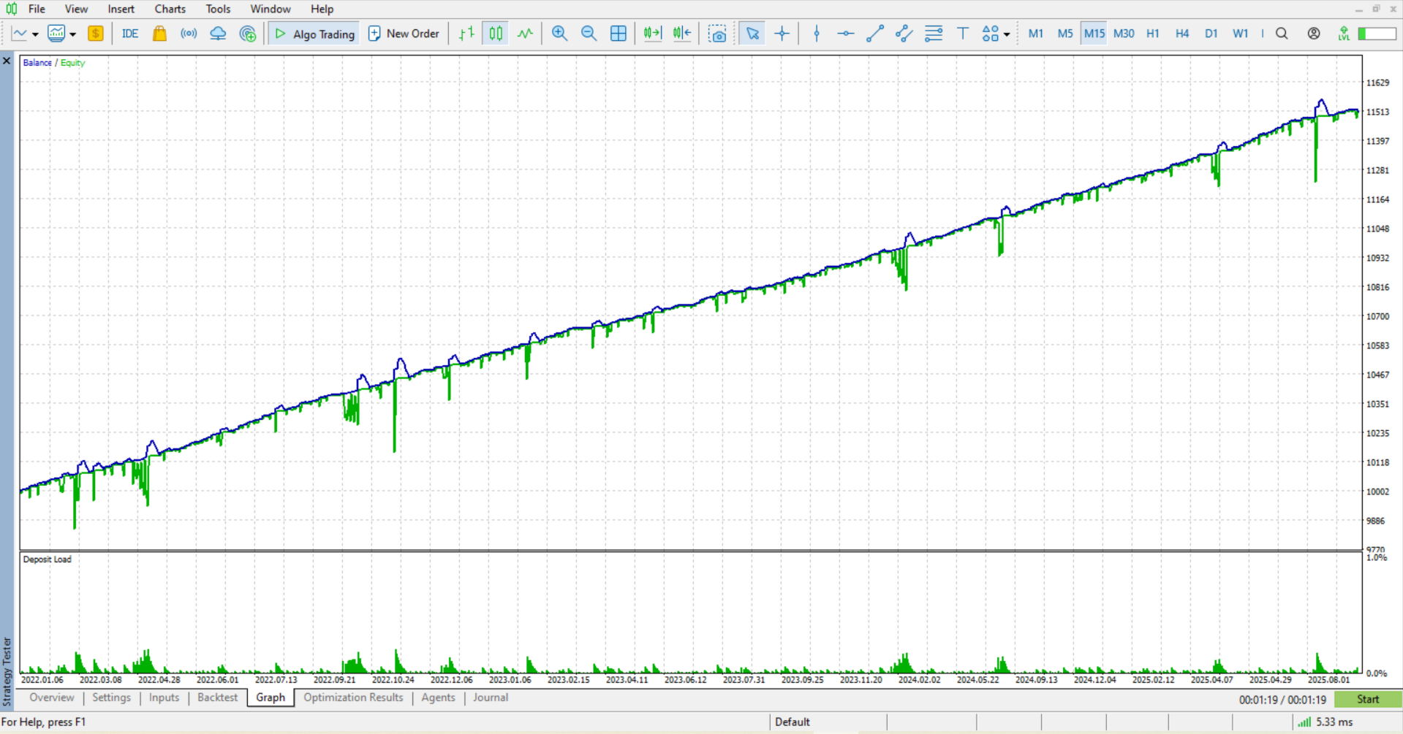The image size is (1403, 734).
Task: Select the Fibonacci retracement tool
Action: coord(934,34)
